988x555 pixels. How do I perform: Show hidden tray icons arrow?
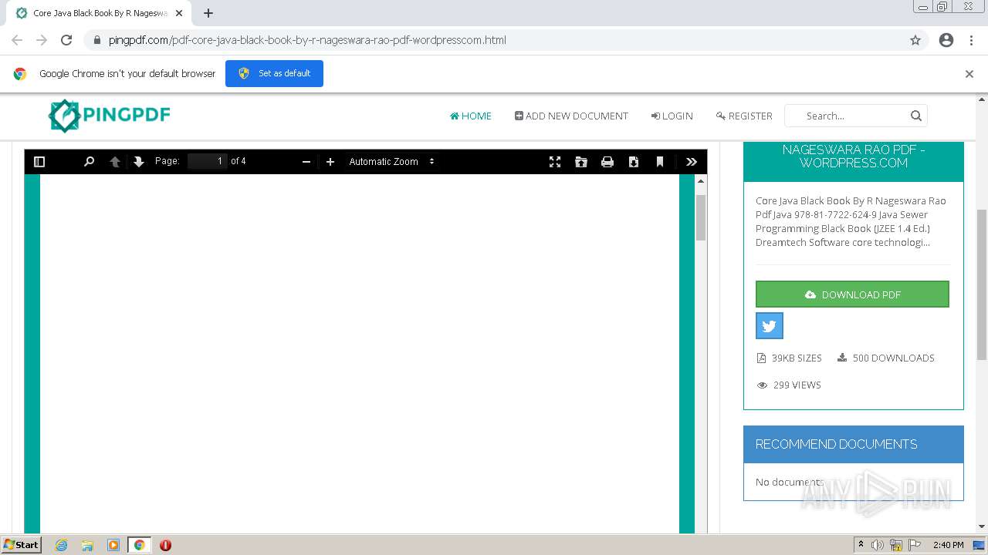861,545
